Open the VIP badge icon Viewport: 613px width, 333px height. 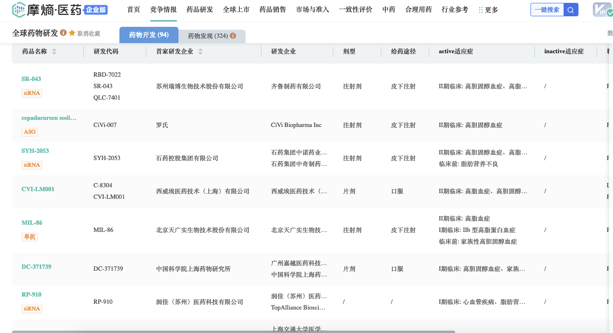pos(602,10)
